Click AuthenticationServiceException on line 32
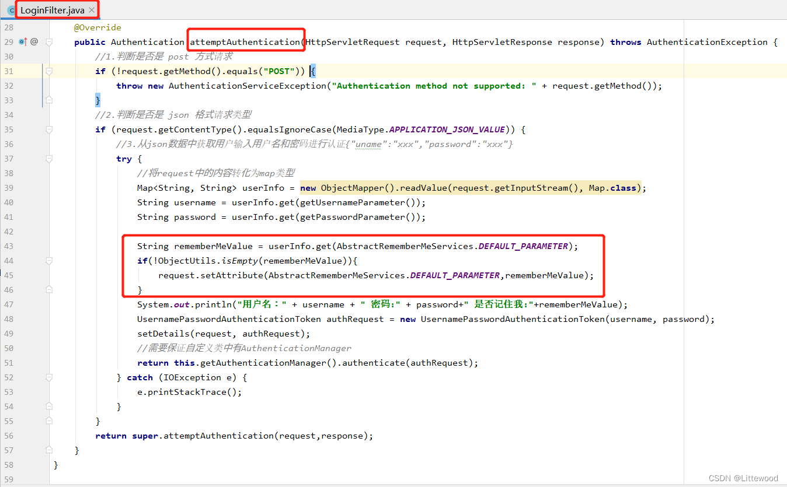This screenshot has width=787, height=487. (x=248, y=86)
